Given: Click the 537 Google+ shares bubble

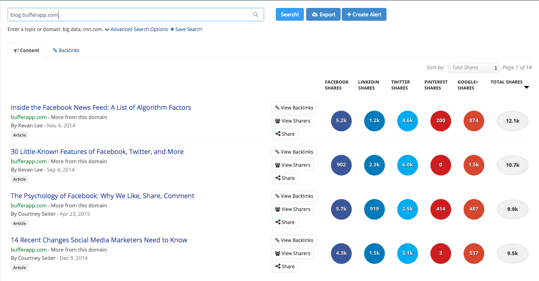Looking at the screenshot, I should (474, 254).
